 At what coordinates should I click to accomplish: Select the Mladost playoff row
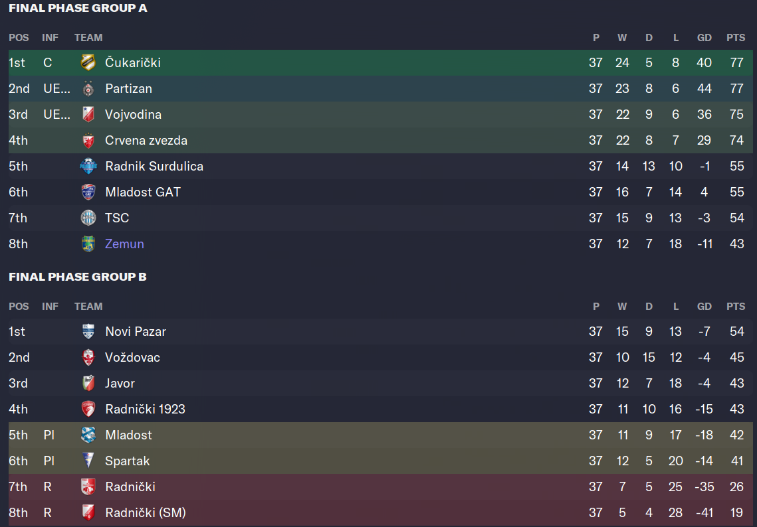click(x=380, y=435)
